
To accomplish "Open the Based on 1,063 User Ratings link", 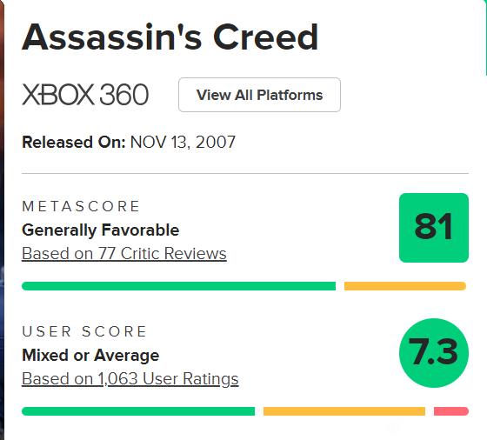I will 130,379.
